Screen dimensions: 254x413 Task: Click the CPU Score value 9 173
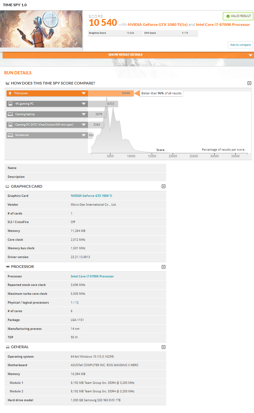[x=185, y=33]
